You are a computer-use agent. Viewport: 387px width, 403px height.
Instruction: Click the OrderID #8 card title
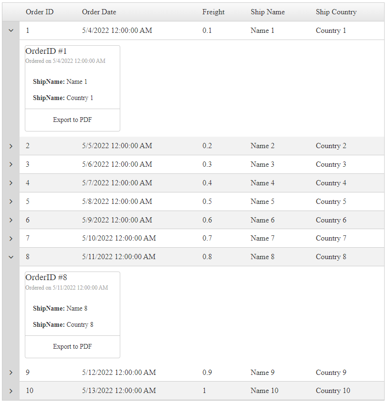pos(46,277)
